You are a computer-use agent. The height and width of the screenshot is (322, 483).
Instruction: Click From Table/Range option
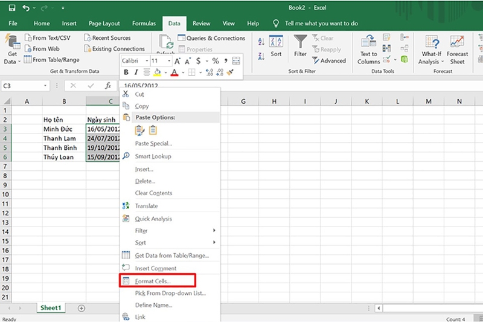pyautogui.click(x=52, y=60)
